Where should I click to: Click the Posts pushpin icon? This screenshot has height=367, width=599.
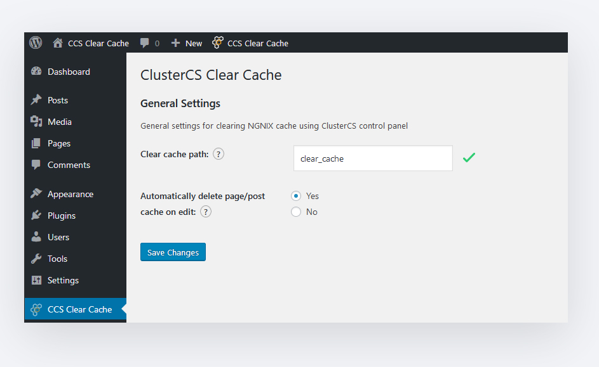pyautogui.click(x=36, y=100)
